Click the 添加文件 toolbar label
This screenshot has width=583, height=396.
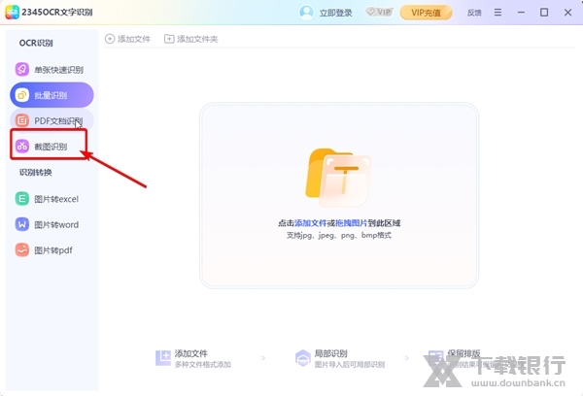[x=134, y=39]
